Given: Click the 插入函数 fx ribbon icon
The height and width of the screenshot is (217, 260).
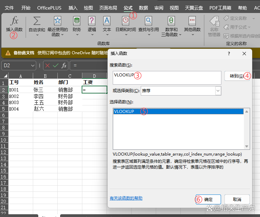Looking at the screenshot, I should 14,21.
